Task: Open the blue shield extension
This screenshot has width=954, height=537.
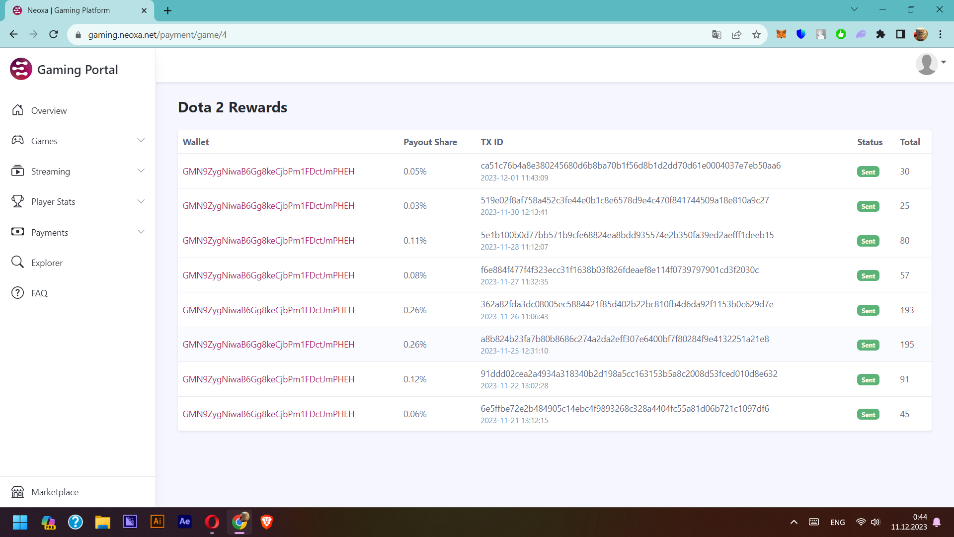Action: [x=801, y=34]
